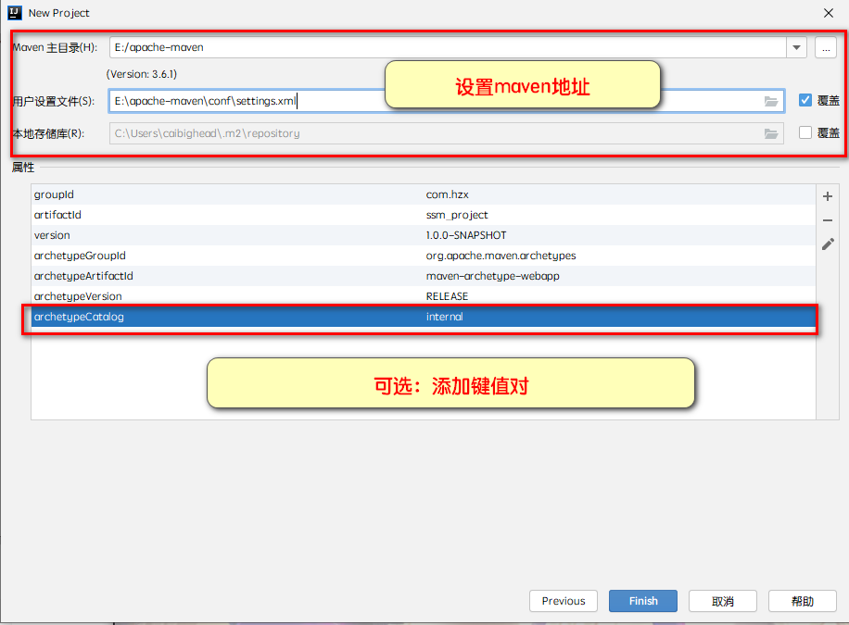Viewport: 849px width, 625px height.
Task: Expand the Maven home directory dropdown
Action: click(x=796, y=47)
